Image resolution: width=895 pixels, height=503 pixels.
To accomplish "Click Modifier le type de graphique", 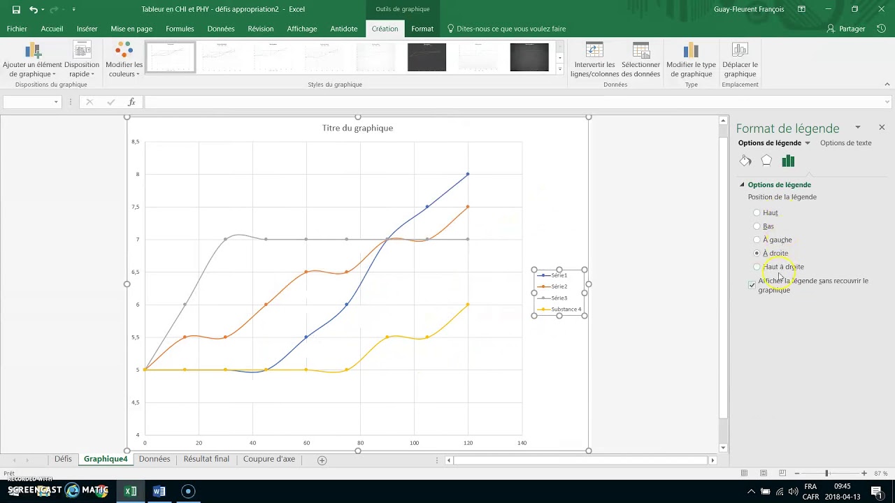I will (691, 59).
